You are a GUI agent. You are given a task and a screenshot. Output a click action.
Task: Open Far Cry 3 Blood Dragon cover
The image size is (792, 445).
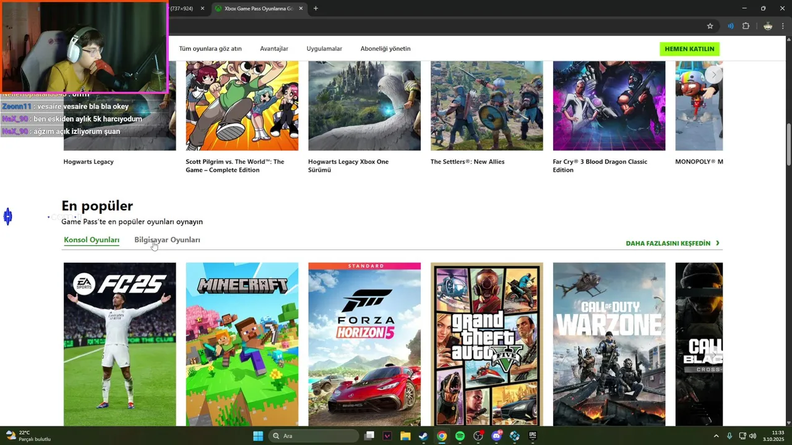(609, 106)
